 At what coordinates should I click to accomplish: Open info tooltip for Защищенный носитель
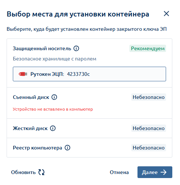[76, 48]
